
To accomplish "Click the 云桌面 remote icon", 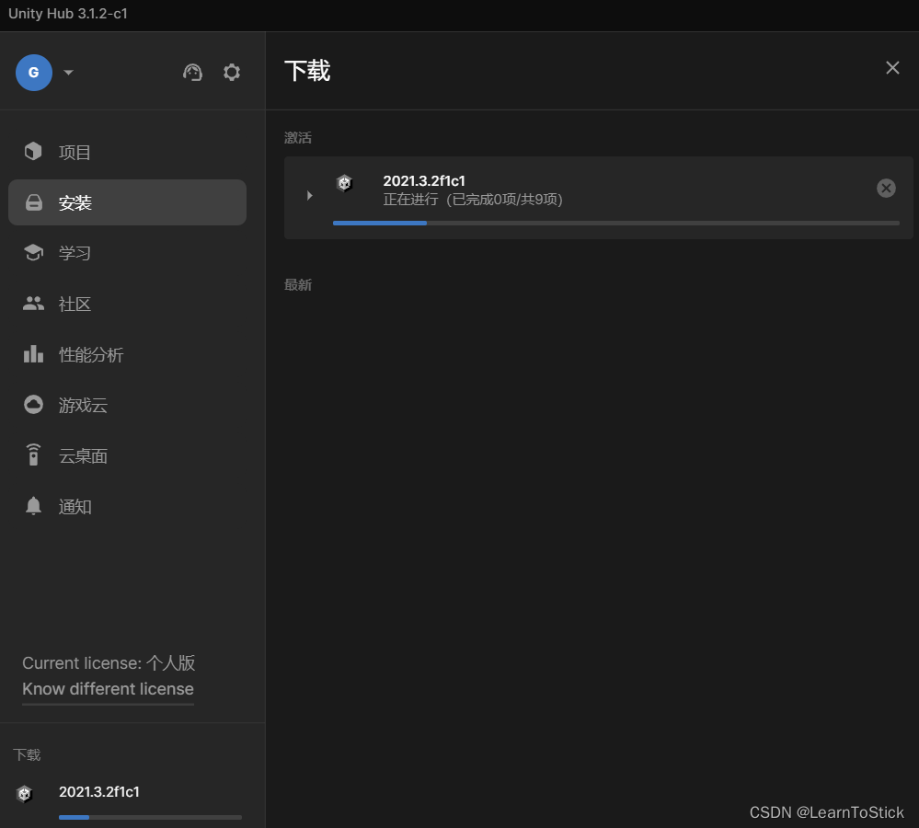I will coord(33,454).
